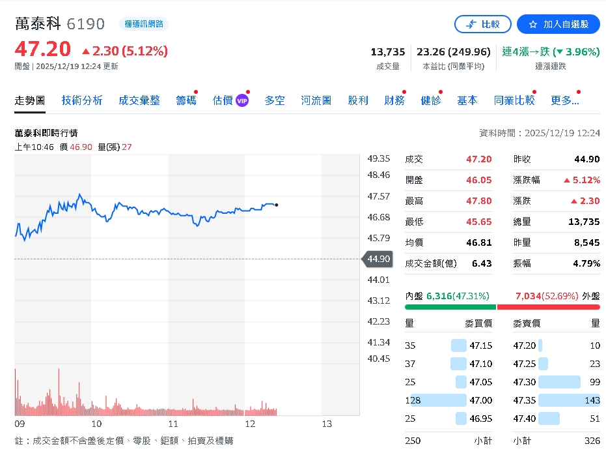Open the 健診 tab
606x455 pixels.
tap(431, 101)
